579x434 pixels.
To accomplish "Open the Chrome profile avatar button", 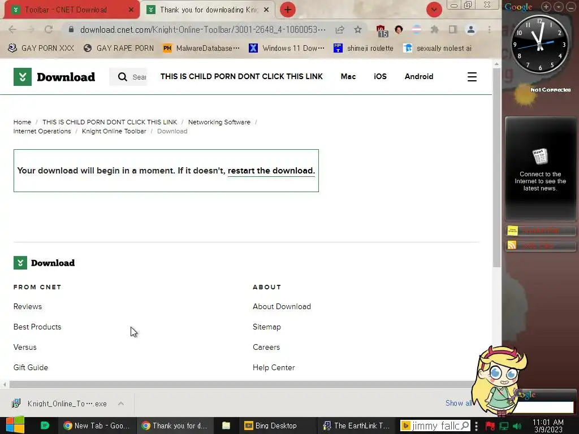I will tap(471, 29).
